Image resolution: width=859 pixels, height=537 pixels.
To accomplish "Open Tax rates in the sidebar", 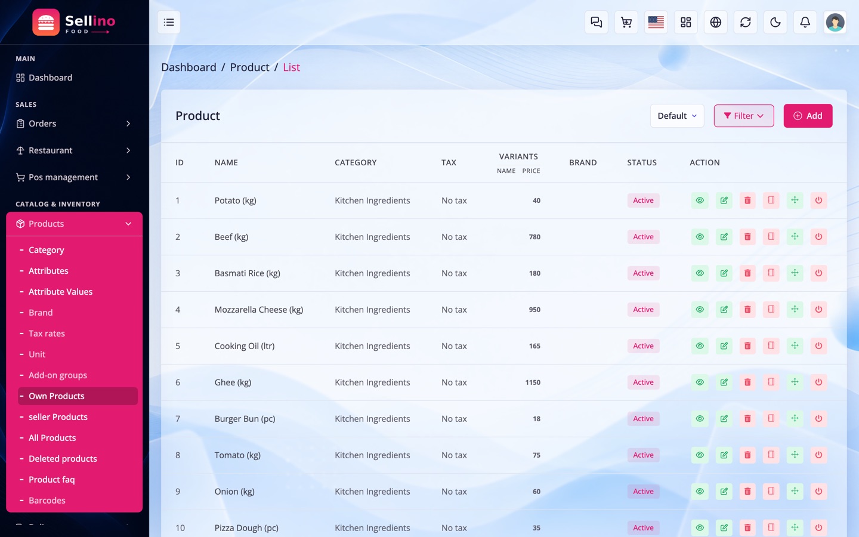I will point(47,334).
